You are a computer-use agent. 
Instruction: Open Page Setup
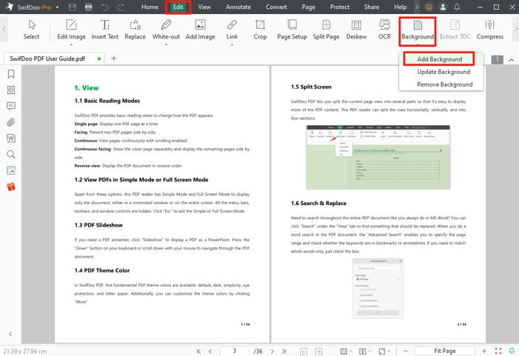(x=292, y=30)
